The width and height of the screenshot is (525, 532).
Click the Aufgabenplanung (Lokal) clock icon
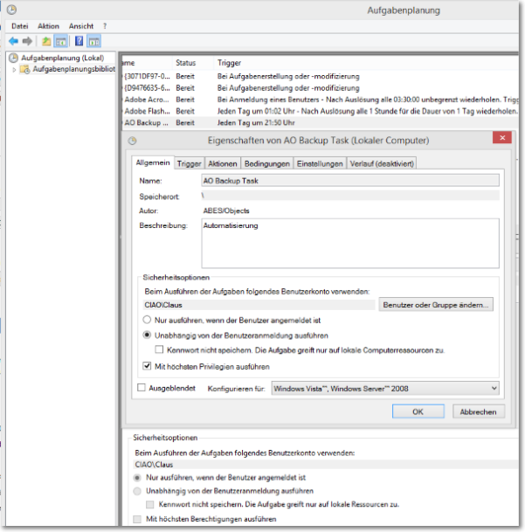coord(13,58)
